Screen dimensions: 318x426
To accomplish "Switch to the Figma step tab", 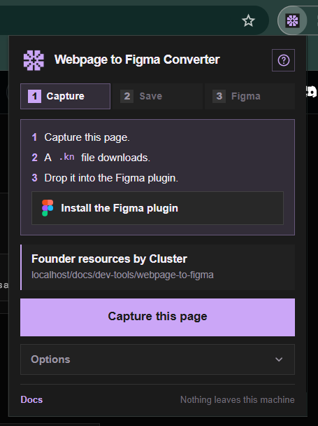I will click(250, 96).
